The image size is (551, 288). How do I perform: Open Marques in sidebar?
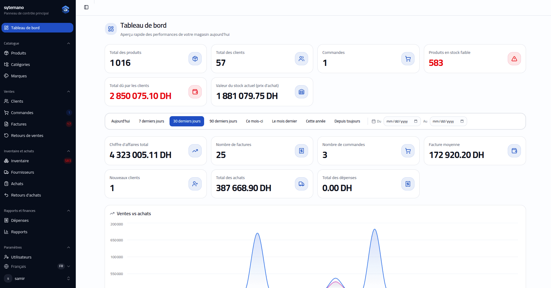click(37, 76)
